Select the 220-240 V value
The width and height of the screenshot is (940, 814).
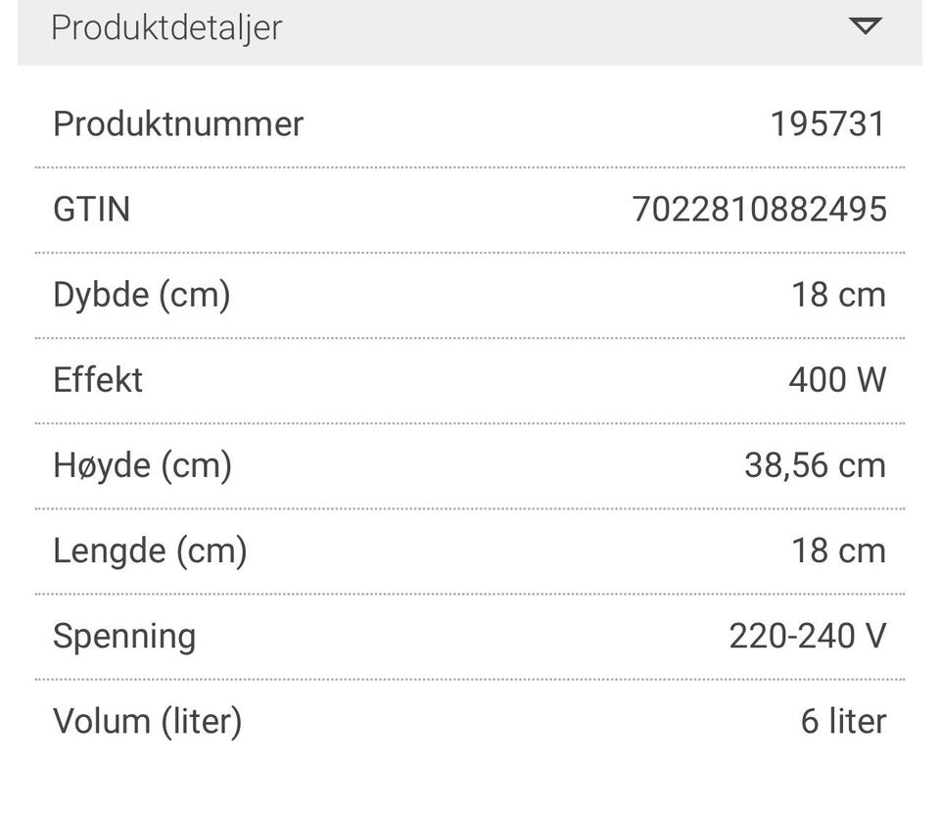[807, 636]
